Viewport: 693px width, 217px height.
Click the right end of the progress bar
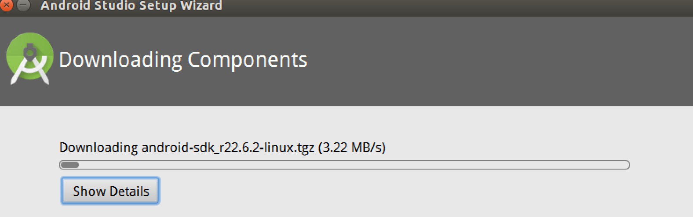(x=624, y=165)
